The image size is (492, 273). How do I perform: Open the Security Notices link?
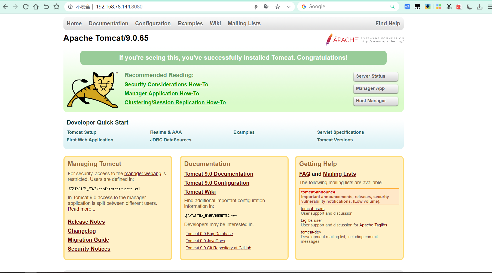coord(89,249)
